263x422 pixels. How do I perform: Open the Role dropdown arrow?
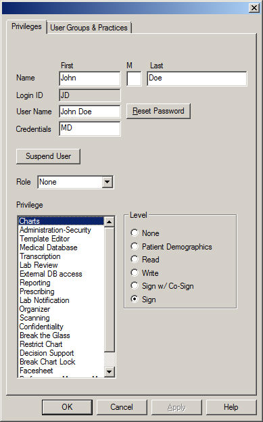coord(107,182)
